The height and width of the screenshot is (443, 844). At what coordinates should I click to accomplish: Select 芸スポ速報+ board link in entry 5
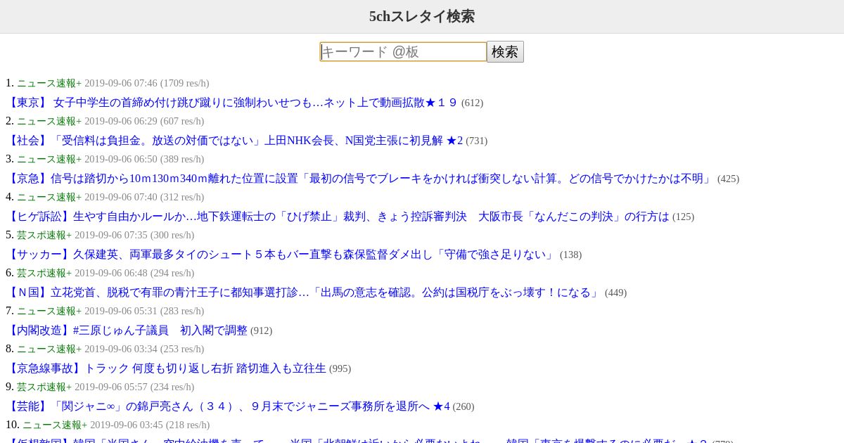[x=44, y=235]
